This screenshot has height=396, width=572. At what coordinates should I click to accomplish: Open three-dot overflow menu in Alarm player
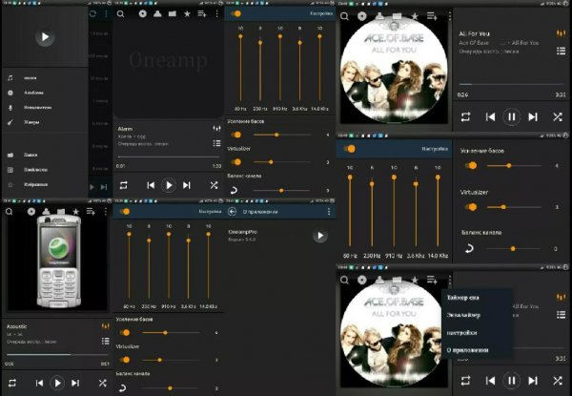pos(216,14)
